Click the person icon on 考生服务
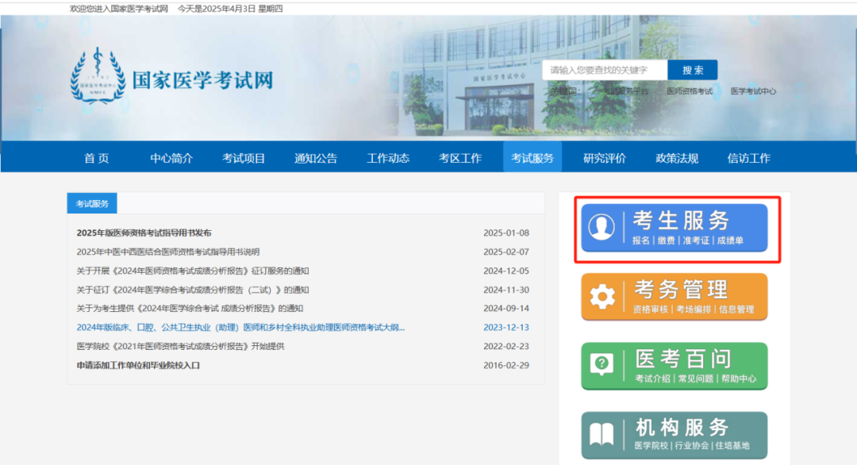Viewport: 857px width, 465px height. (x=601, y=227)
